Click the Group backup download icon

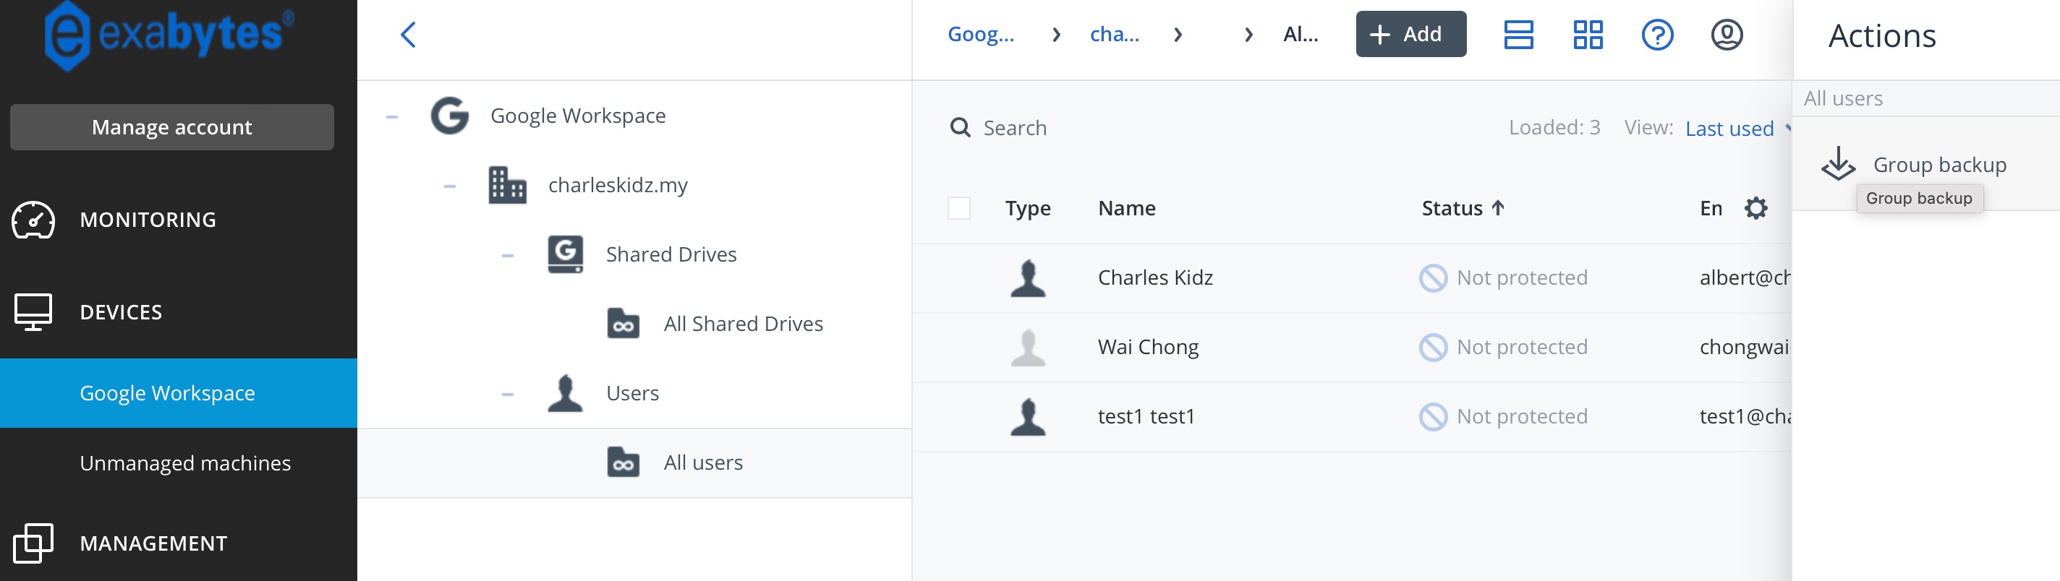1838,163
